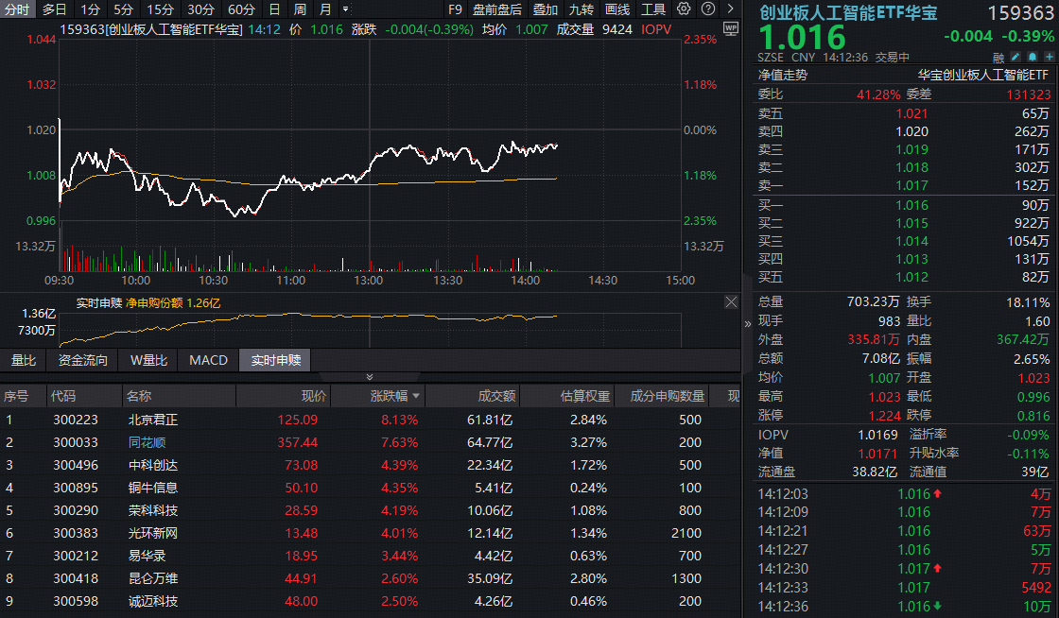The width and height of the screenshot is (1059, 618).
Task: Select the 画线 drawing tool
Action: (617, 10)
